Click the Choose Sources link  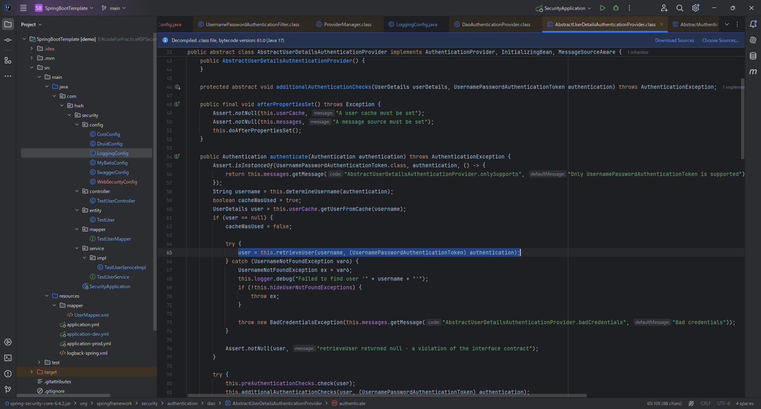[x=720, y=40]
